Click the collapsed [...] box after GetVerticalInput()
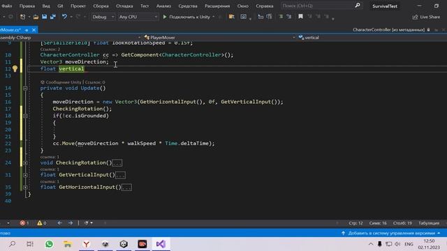This screenshot has height=251, width=447. (x=120, y=175)
